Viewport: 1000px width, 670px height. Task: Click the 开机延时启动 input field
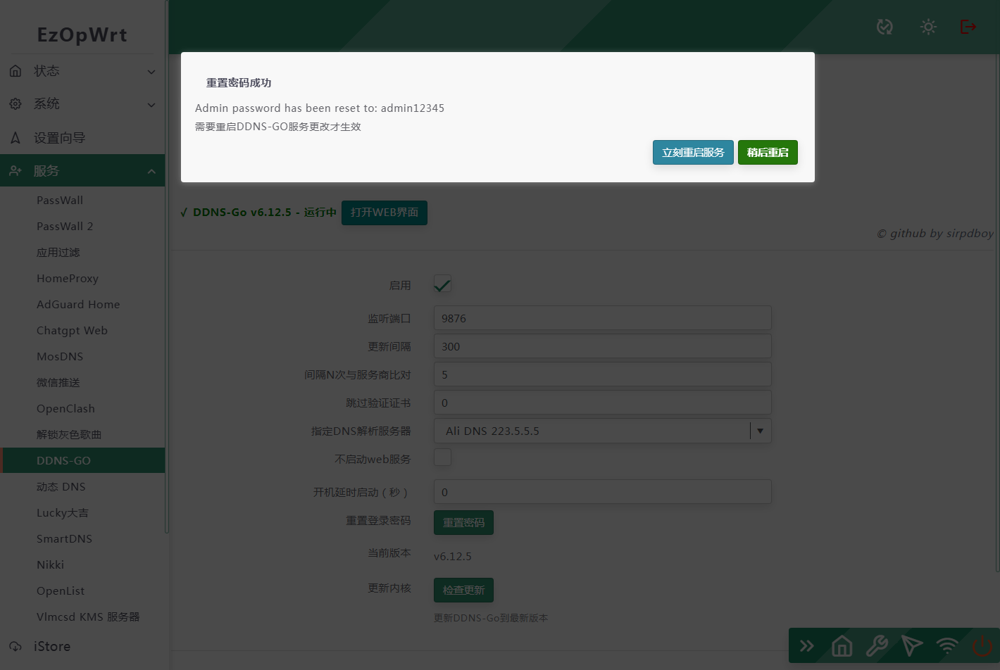click(603, 492)
